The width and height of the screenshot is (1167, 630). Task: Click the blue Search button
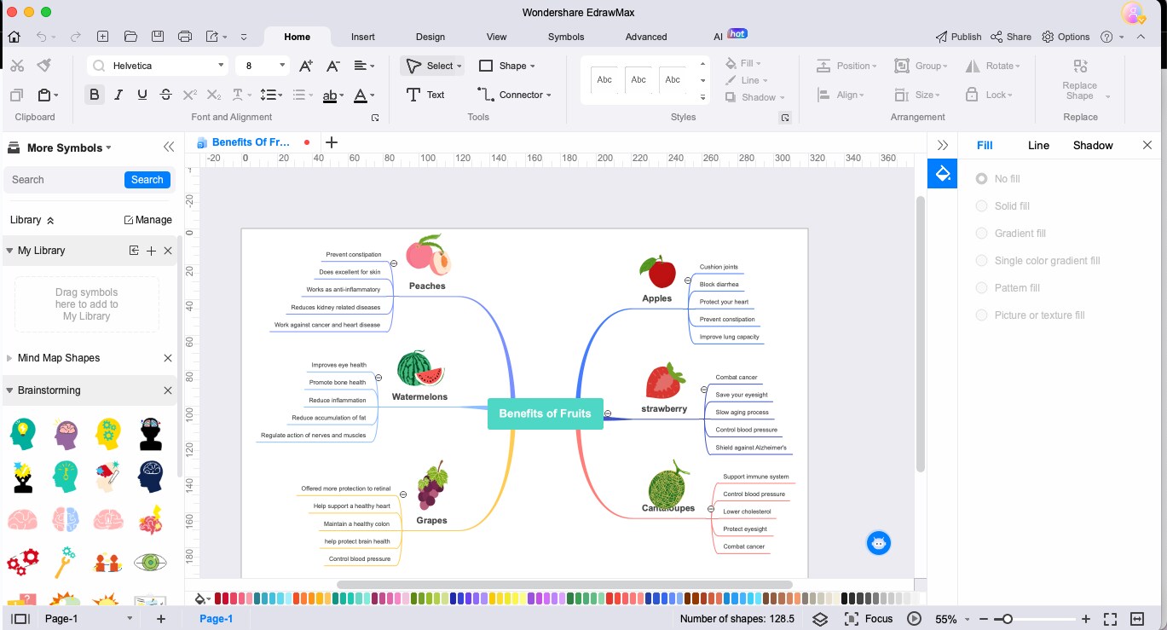point(147,180)
